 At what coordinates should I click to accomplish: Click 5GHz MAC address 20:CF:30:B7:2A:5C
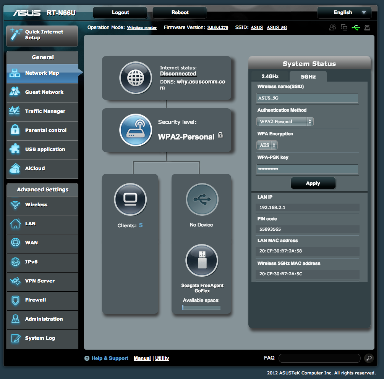(x=281, y=274)
